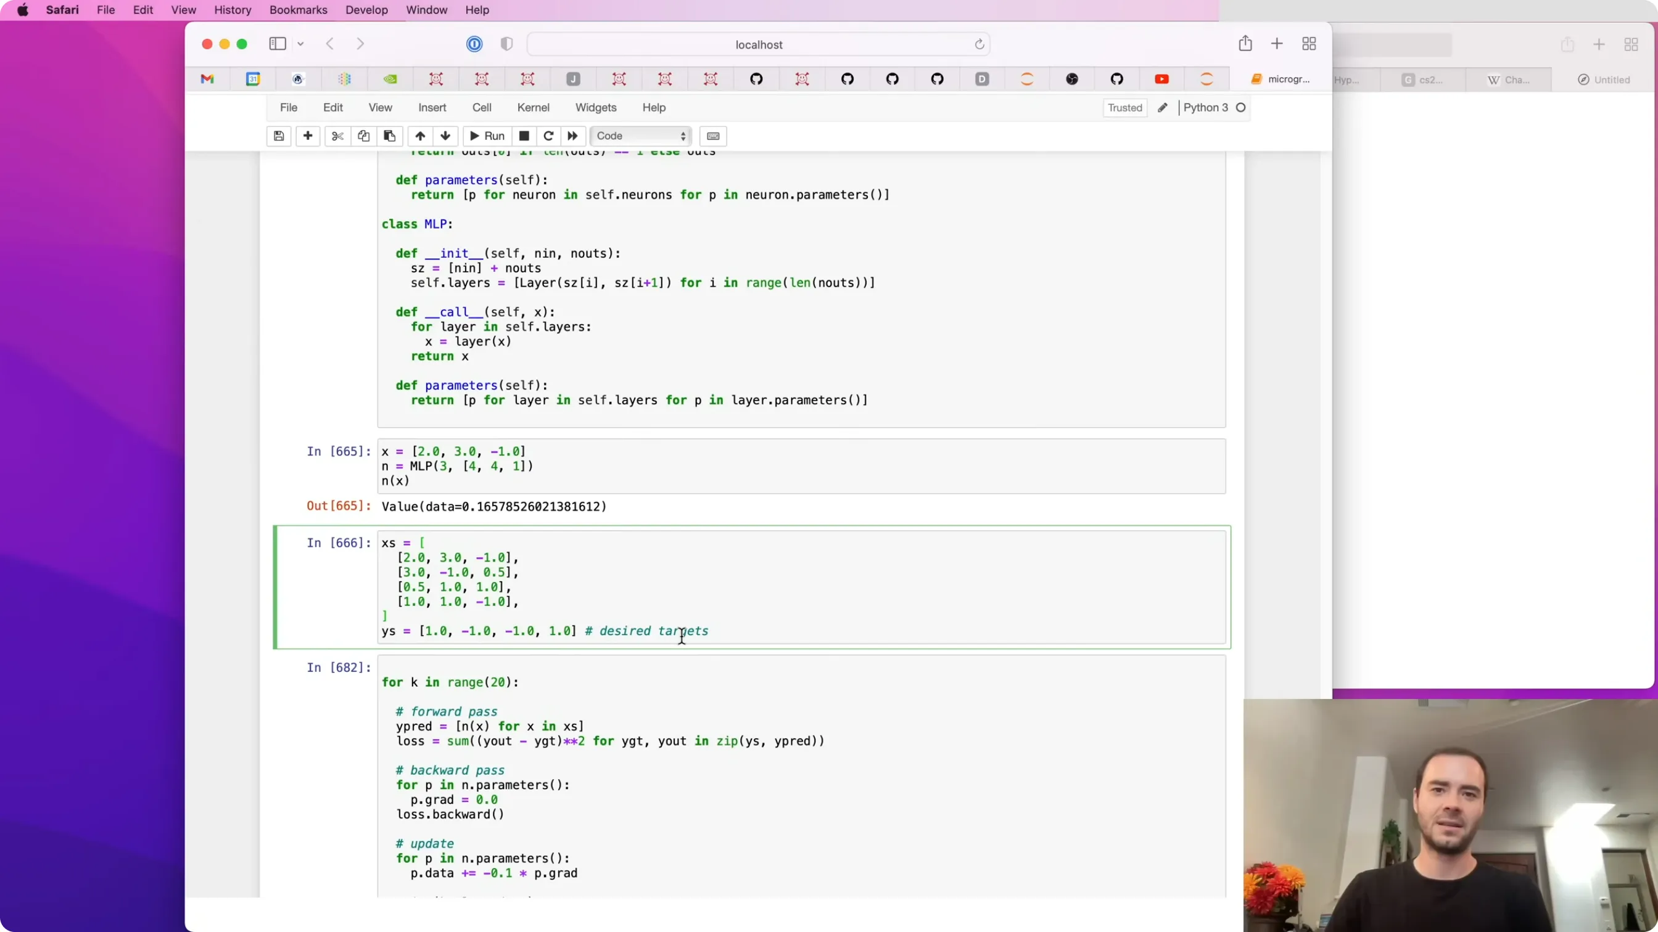Cut selected cells with scissors icon
Screen dimensions: 1658x932
click(337, 136)
